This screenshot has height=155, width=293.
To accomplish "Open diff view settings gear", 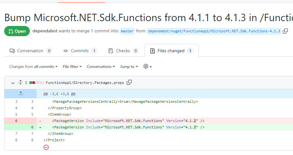I will click(147, 67).
